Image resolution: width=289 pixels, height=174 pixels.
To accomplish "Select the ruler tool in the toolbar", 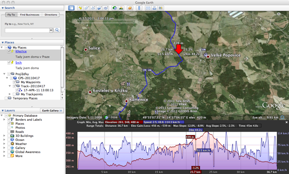I will pos(139,8).
